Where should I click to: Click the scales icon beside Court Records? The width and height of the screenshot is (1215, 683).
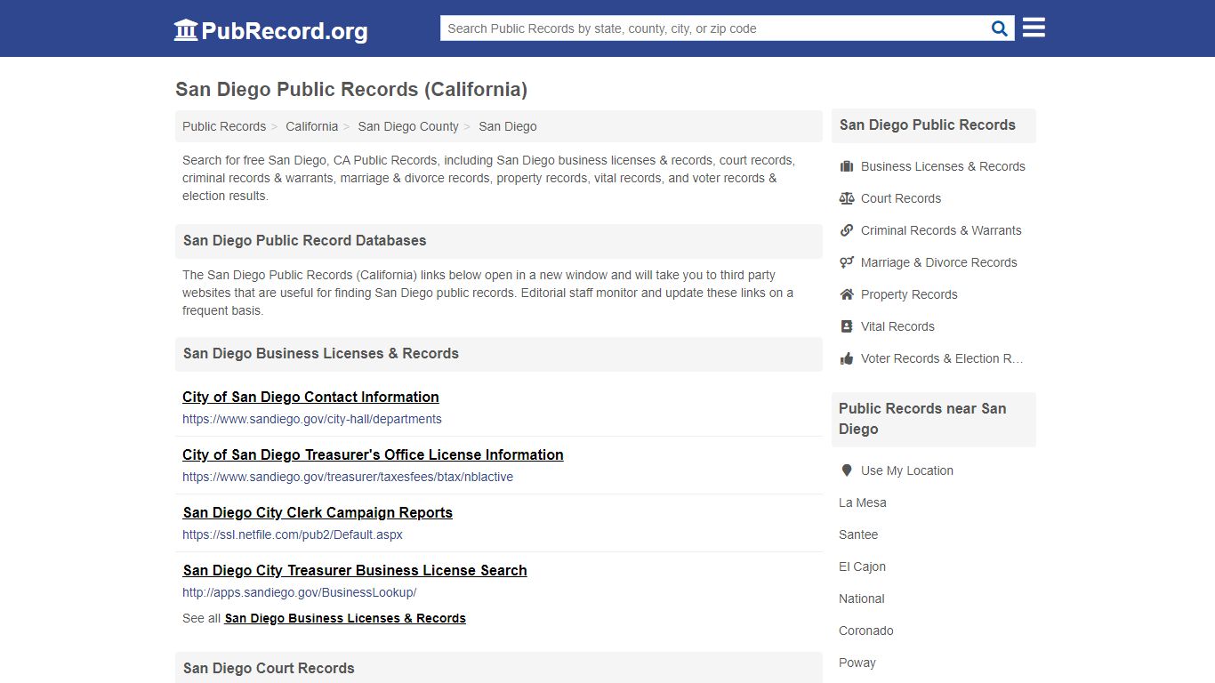(847, 198)
